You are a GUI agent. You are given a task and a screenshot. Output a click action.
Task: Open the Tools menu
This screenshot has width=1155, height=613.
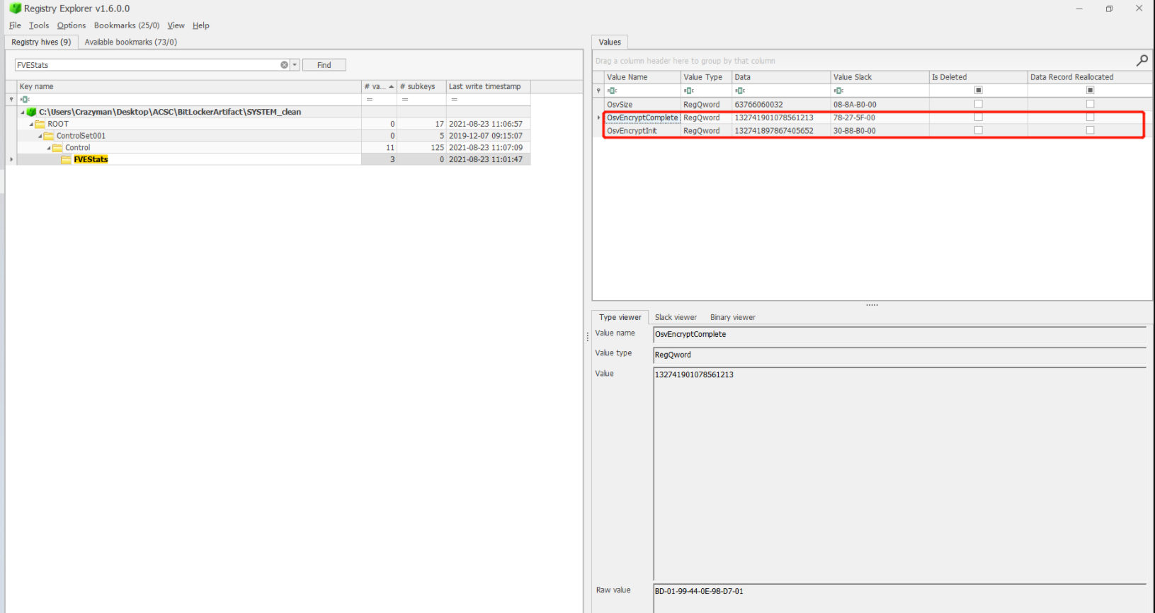(x=39, y=25)
